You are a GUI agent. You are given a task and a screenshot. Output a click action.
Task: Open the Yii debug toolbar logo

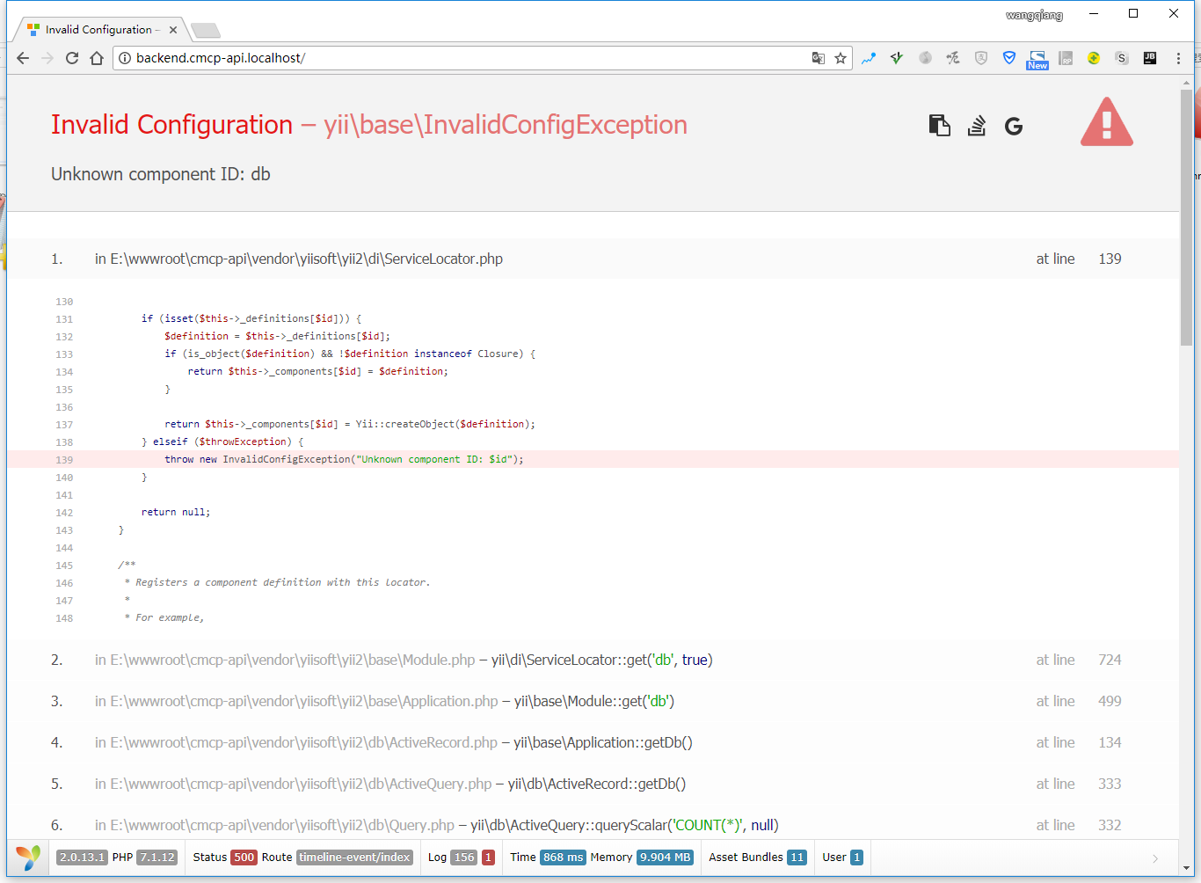point(28,857)
